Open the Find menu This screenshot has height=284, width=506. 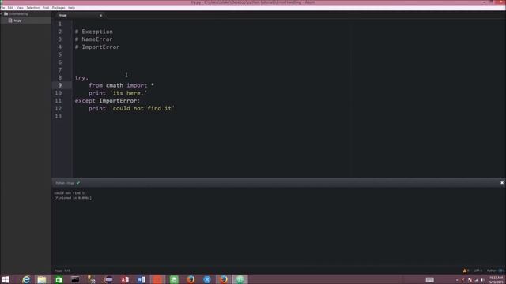(x=46, y=7)
